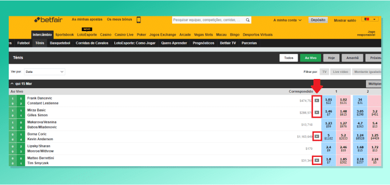Select Ténis in sports menu
Screen dimensions: 390x185
pos(39,43)
